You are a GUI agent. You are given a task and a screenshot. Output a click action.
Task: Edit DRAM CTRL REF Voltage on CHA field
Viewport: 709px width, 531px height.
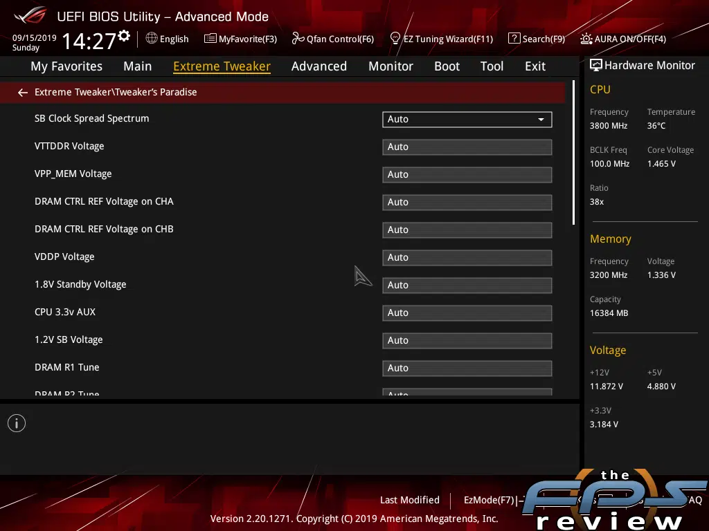(467, 202)
